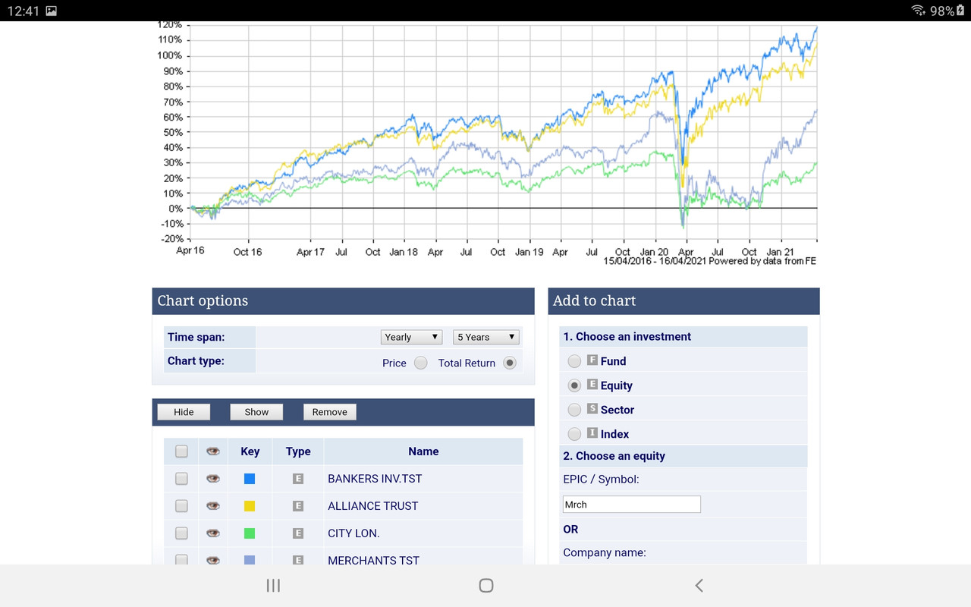Click the Time span label

pos(196,337)
